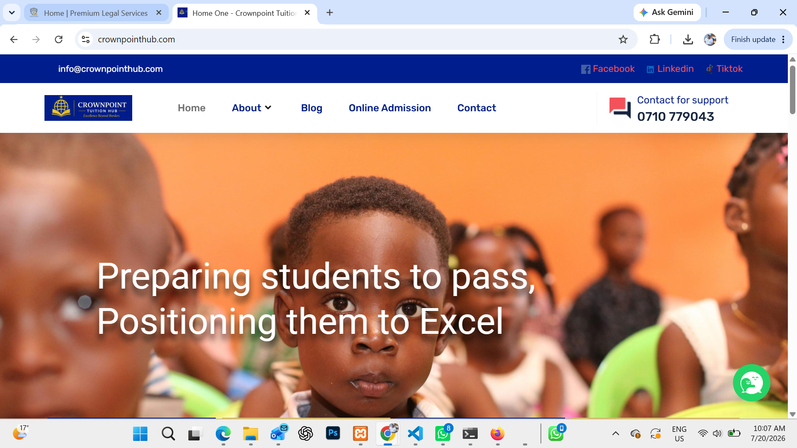The height and width of the screenshot is (448, 797).
Task: Open the Tiktok link
Action: click(x=724, y=69)
